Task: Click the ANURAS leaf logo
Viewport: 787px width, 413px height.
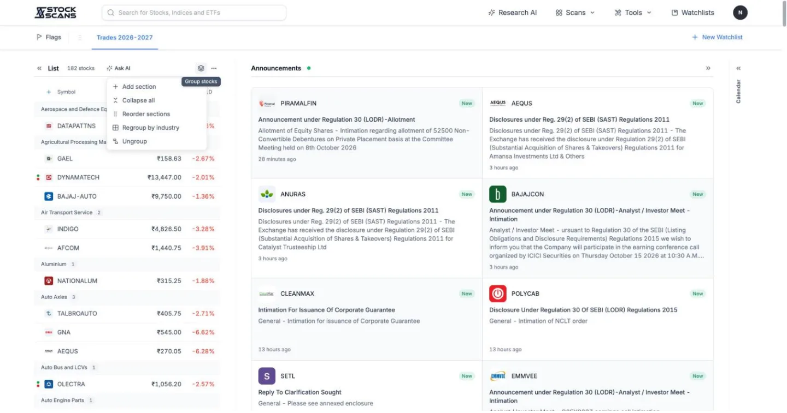Action: (267, 194)
